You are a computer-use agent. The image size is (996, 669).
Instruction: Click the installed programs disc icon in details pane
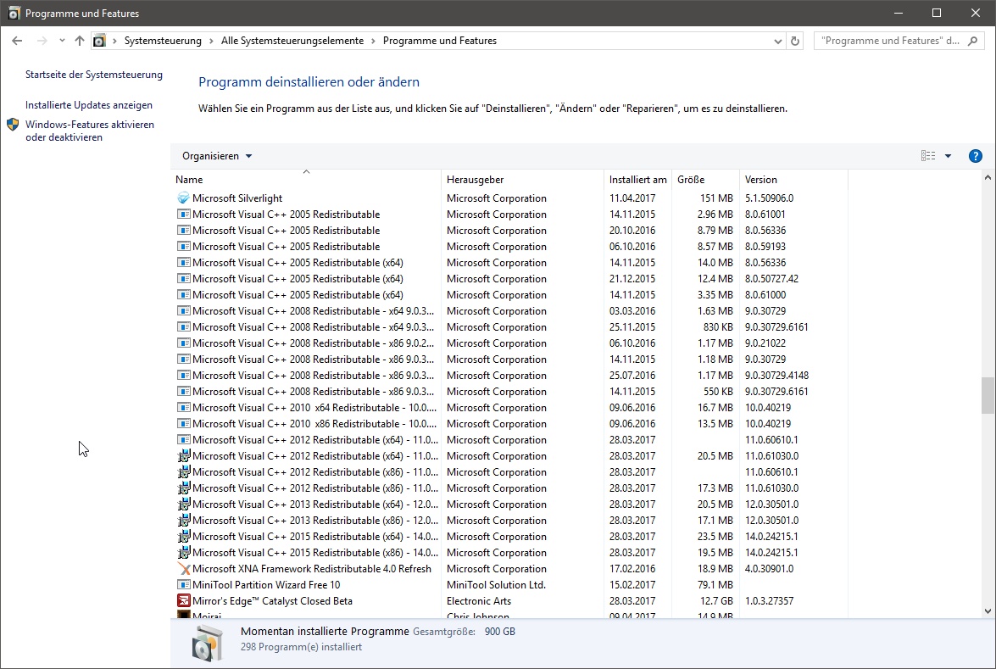click(207, 643)
